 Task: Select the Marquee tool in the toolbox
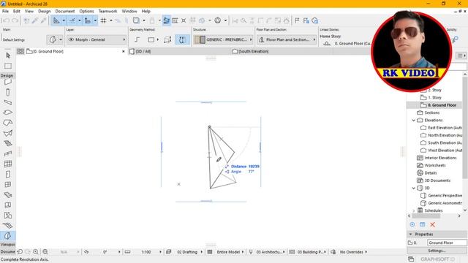[x=8, y=66]
